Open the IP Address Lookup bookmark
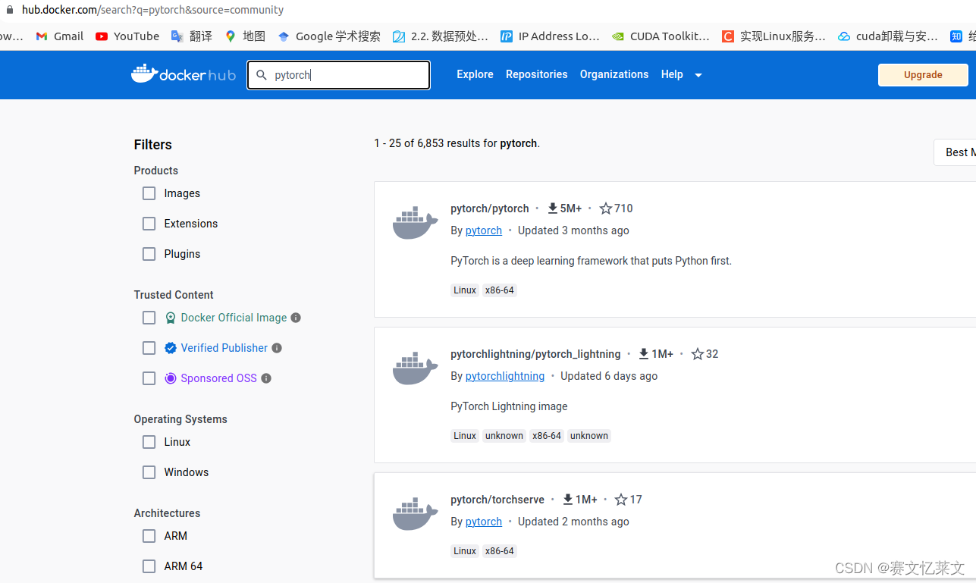This screenshot has width=976, height=583. pos(550,36)
